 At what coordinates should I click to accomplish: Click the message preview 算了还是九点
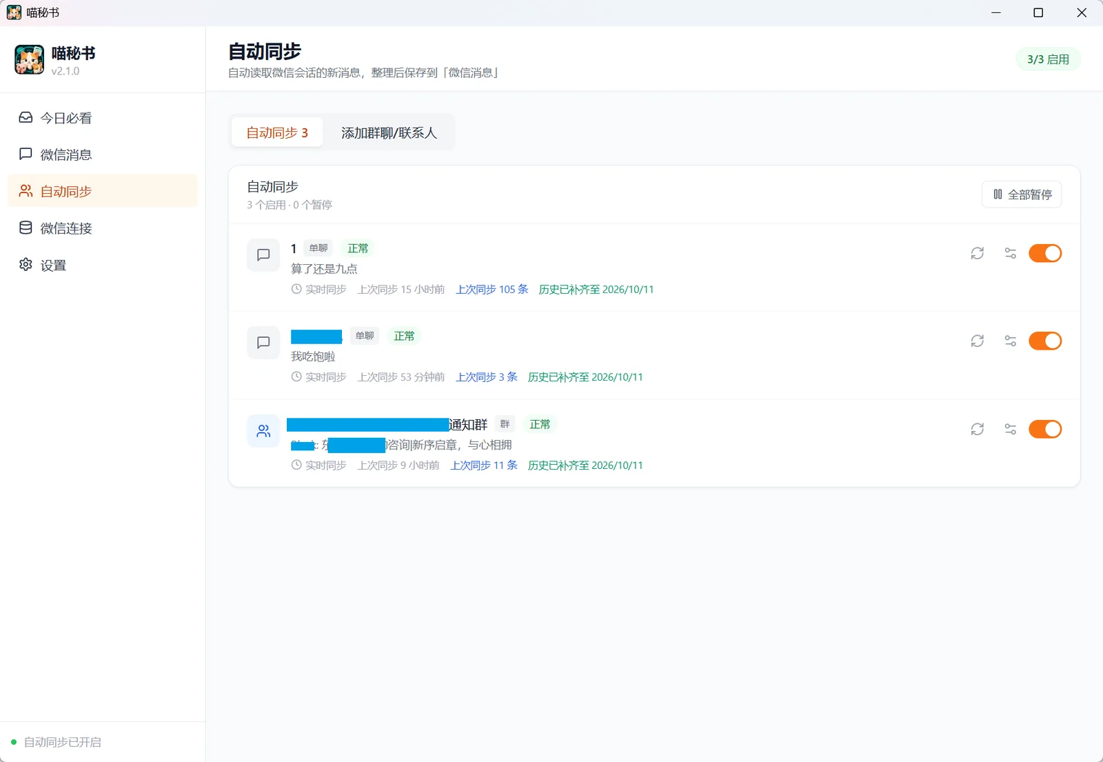(324, 269)
